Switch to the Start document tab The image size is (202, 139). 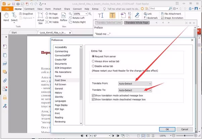pos(14,33)
